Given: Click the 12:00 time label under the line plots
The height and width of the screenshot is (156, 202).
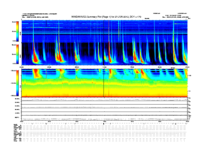Looking at the screenshot, I should coord(104,121).
